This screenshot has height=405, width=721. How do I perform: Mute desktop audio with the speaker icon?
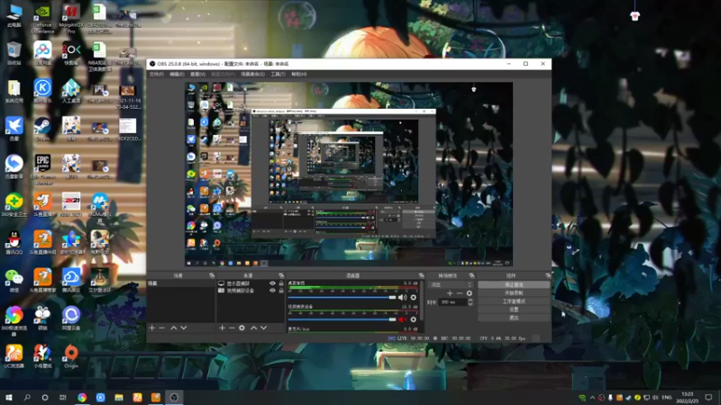(x=402, y=298)
